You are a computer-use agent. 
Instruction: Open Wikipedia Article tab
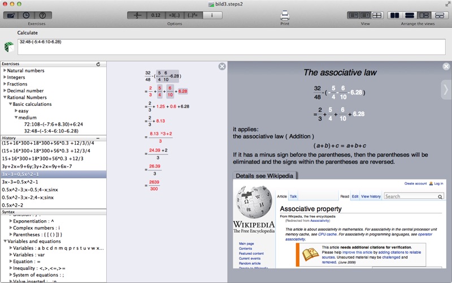[282, 196]
